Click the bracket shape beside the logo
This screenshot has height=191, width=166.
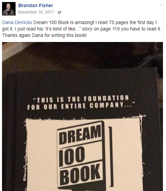point(111,157)
